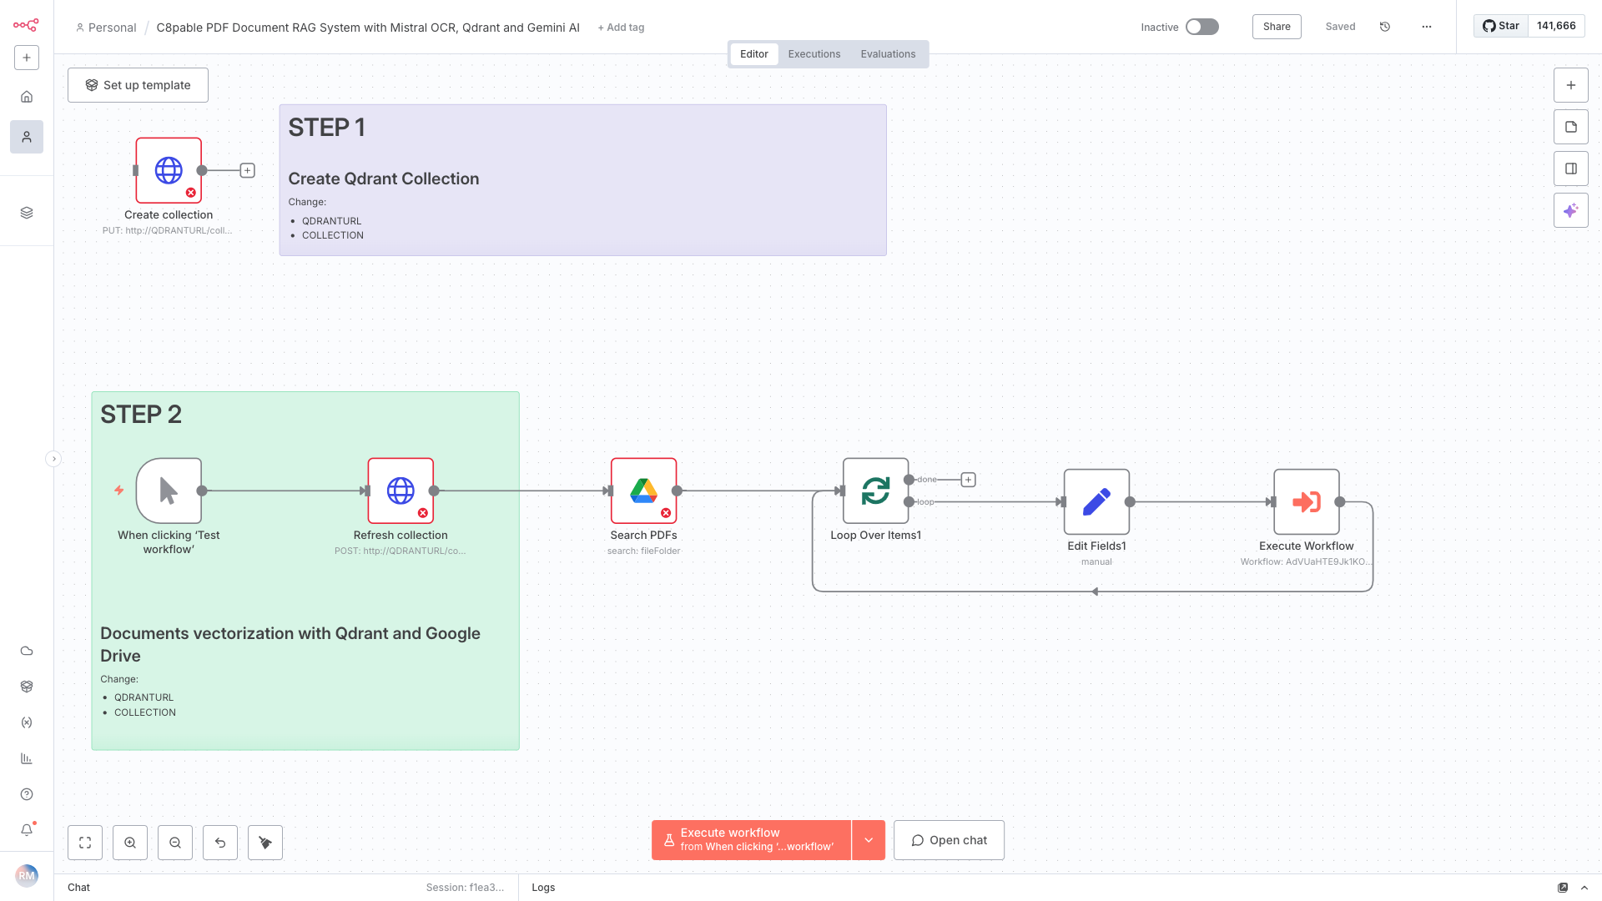1602x901 pixels.
Task: Open the n8n logo home
Action: 26,25
